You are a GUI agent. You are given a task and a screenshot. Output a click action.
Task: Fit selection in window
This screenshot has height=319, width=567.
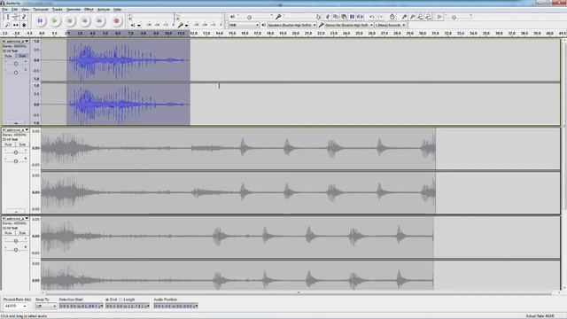(420, 17)
